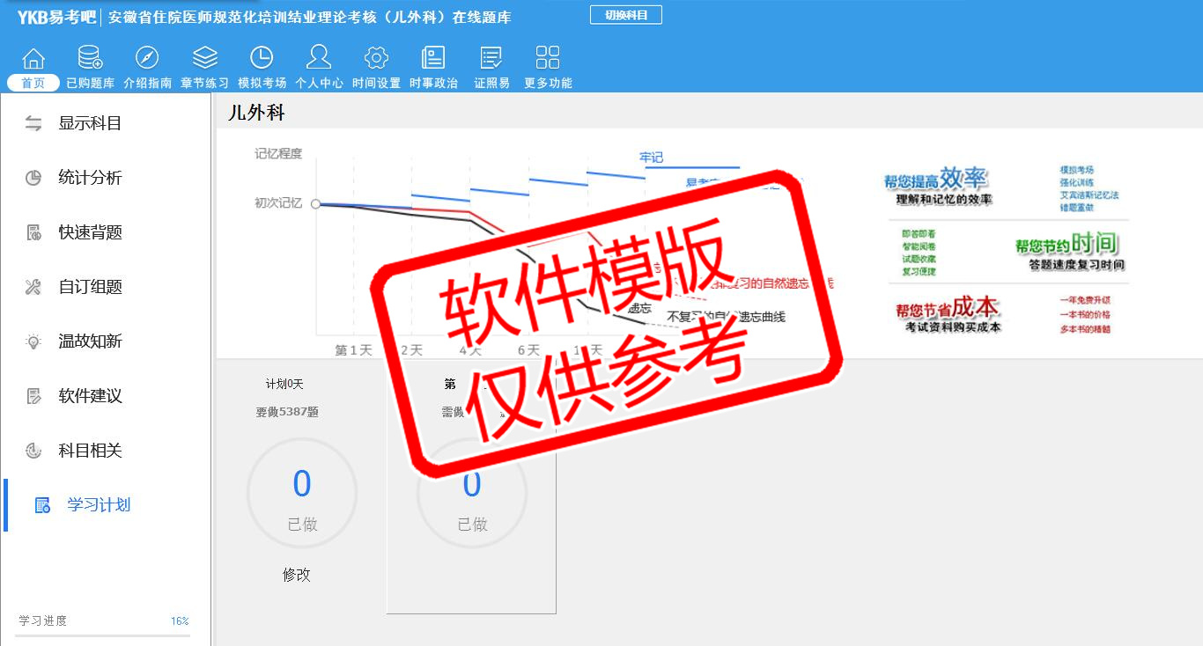Image resolution: width=1203 pixels, height=646 pixels.
Task: Click 修改 under the study plan
Action: pyautogui.click(x=297, y=575)
